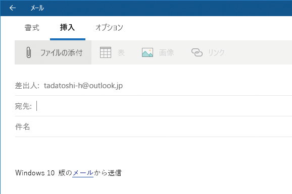Viewport: 292px width, 194px height.
Task: Click the 表 insert label
Action: click(x=121, y=52)
